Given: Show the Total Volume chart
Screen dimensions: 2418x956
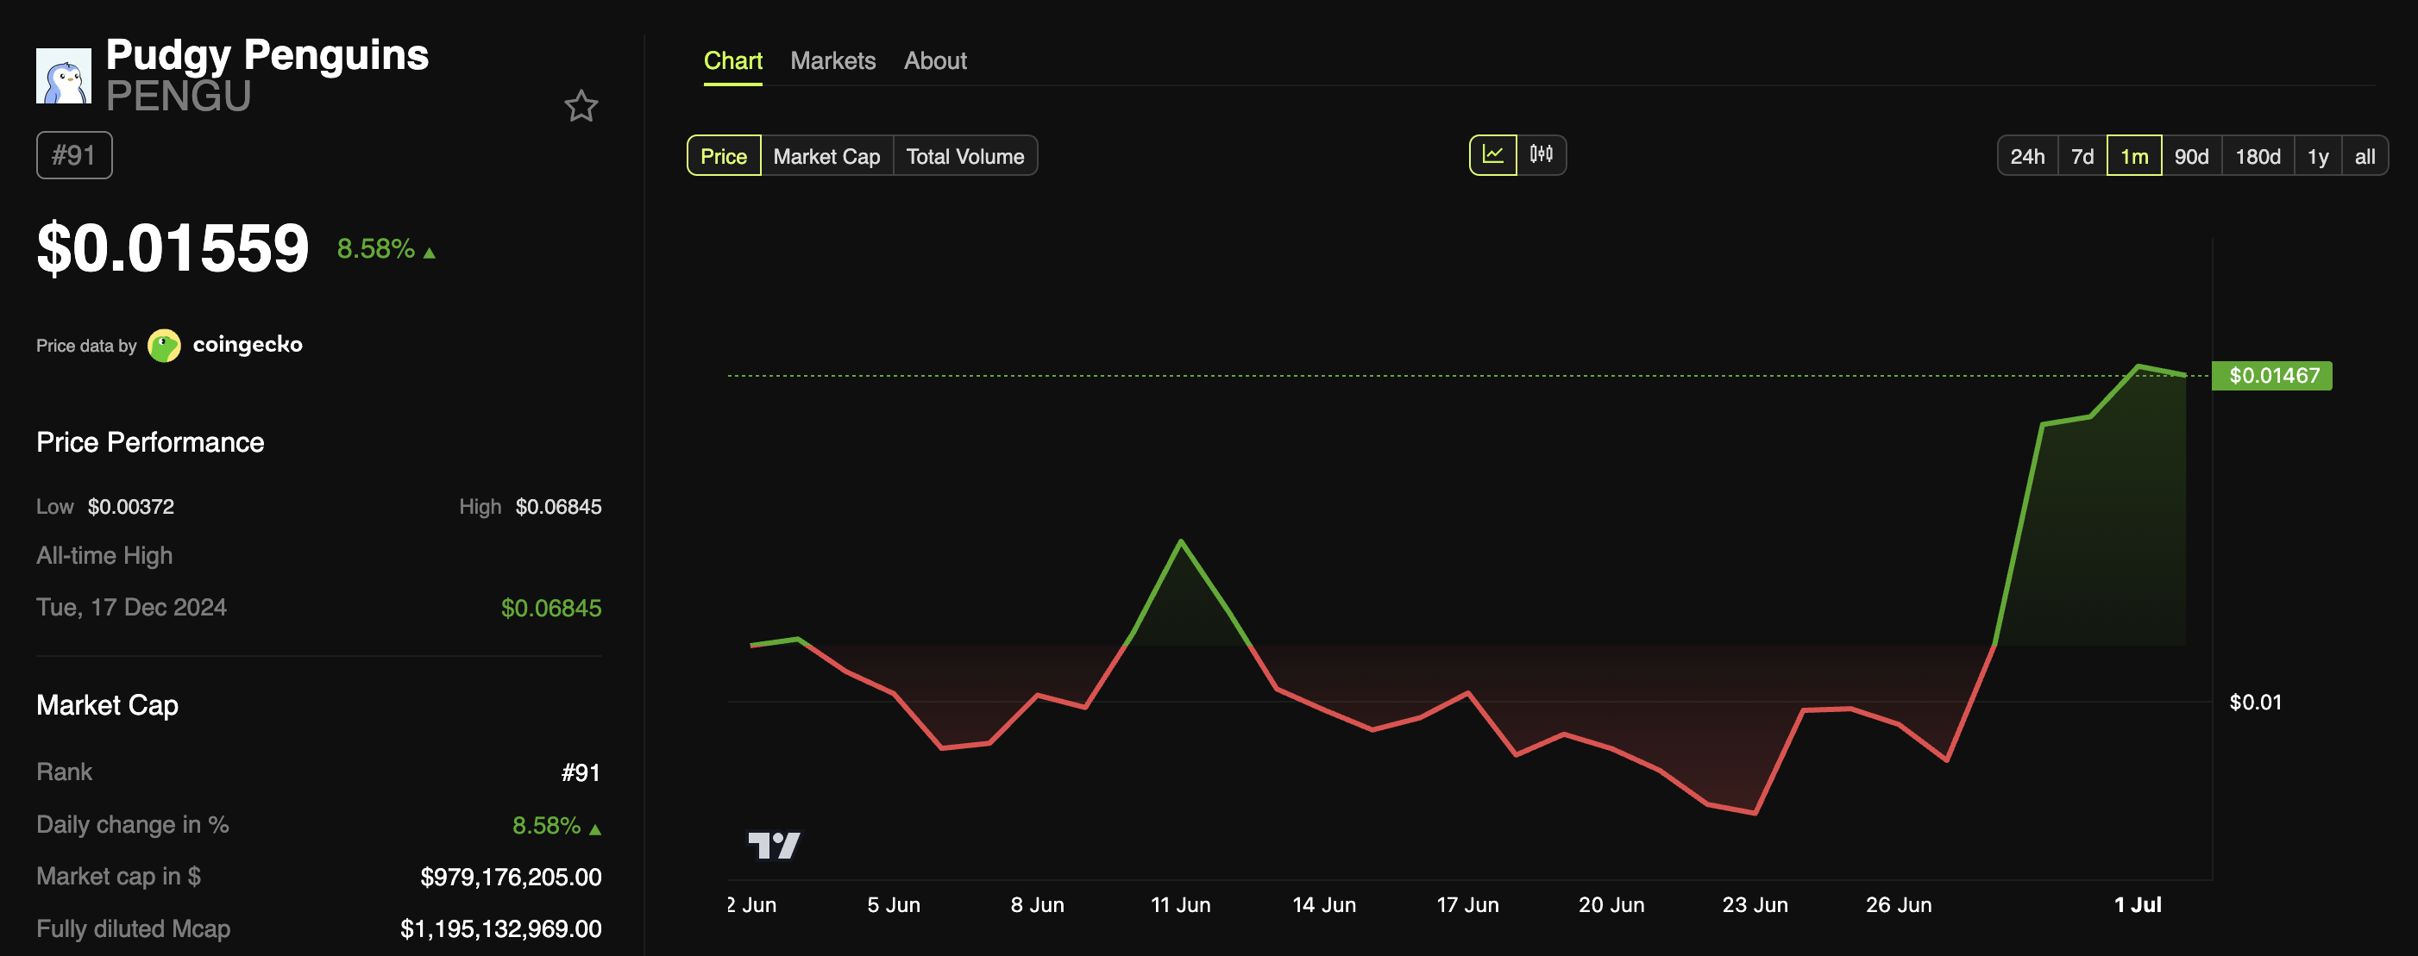Looking at the screenshot, I should [966, 156].
